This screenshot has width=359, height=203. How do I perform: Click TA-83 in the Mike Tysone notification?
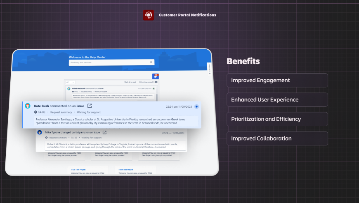(x=74, y=138)
